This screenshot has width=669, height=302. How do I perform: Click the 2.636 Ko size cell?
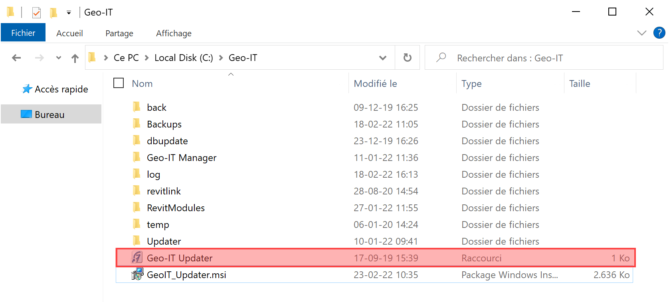pyautogui.click(x=611, y=275)
